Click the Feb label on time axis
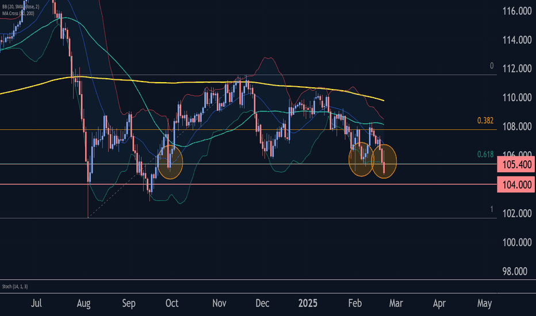 (355, 303)
